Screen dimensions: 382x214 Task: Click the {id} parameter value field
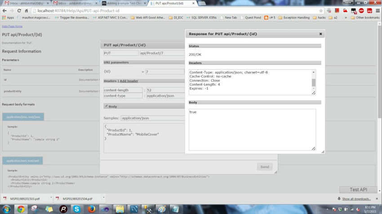pos(165,72)
